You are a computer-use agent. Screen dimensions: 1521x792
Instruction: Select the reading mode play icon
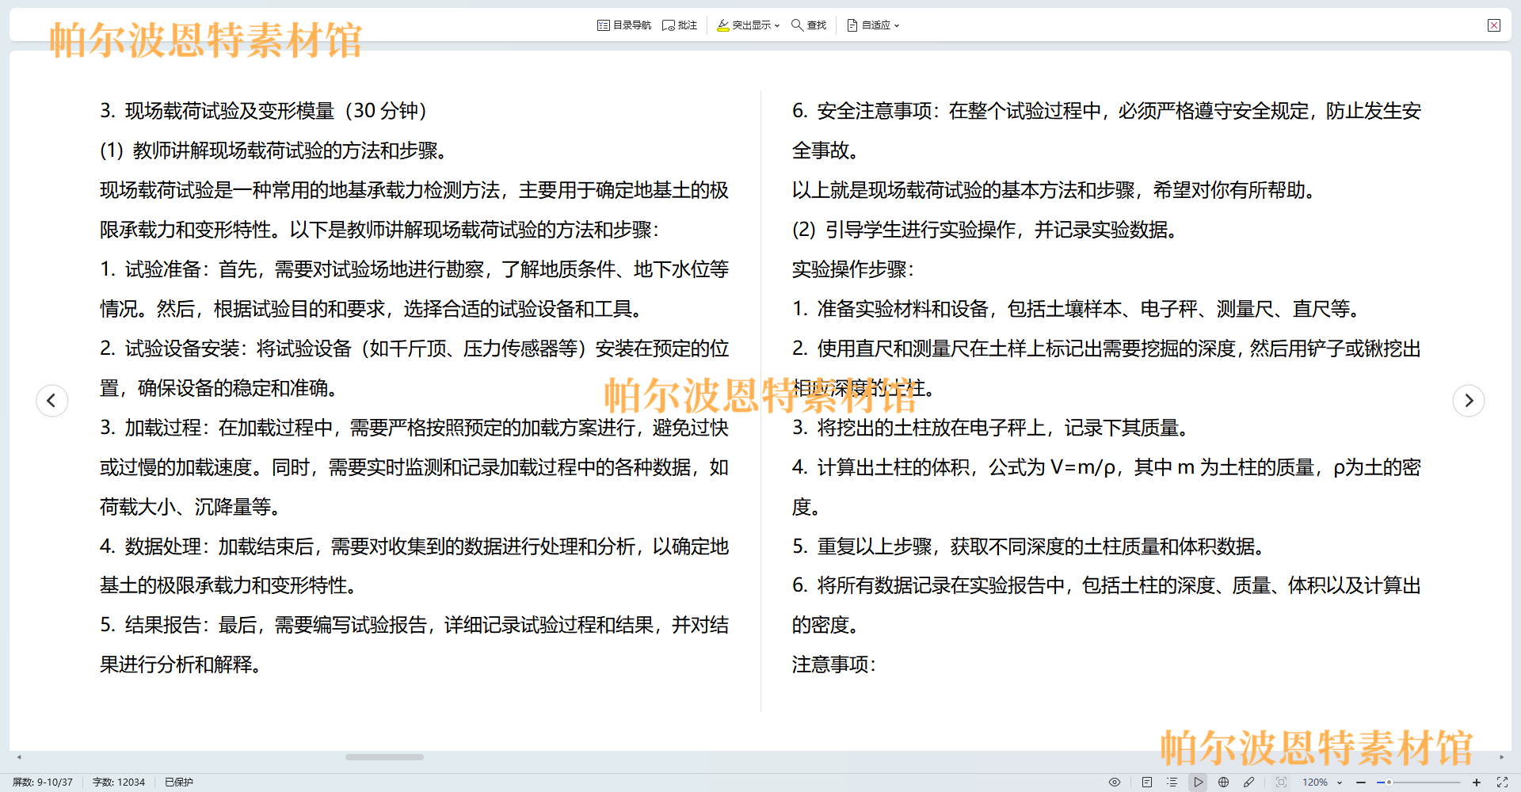[x=1199, y=782]
